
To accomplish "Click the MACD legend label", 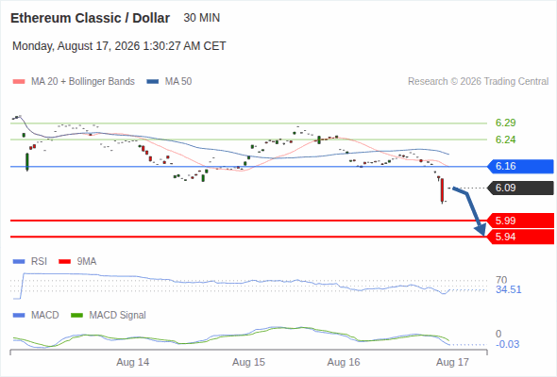I will [x=45, y=316].
